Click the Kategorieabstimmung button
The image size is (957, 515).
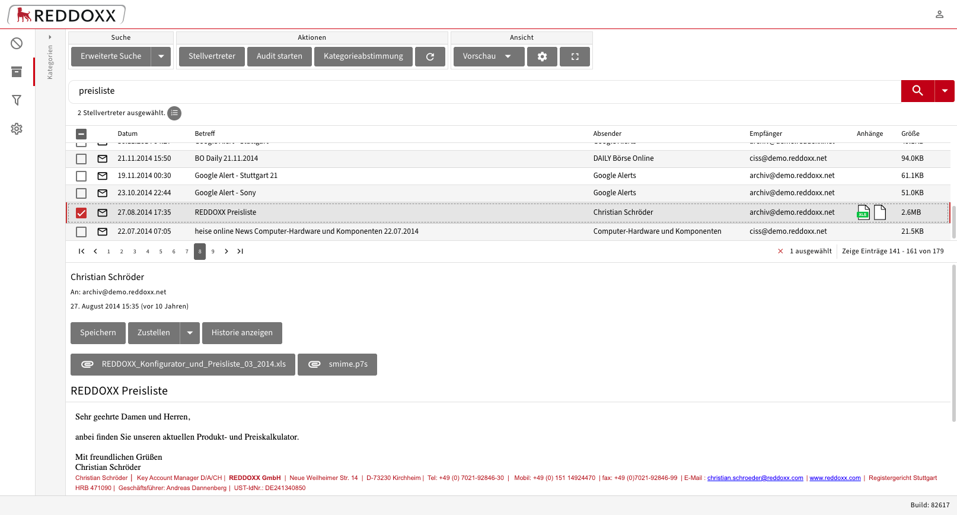tap(363, 56)
